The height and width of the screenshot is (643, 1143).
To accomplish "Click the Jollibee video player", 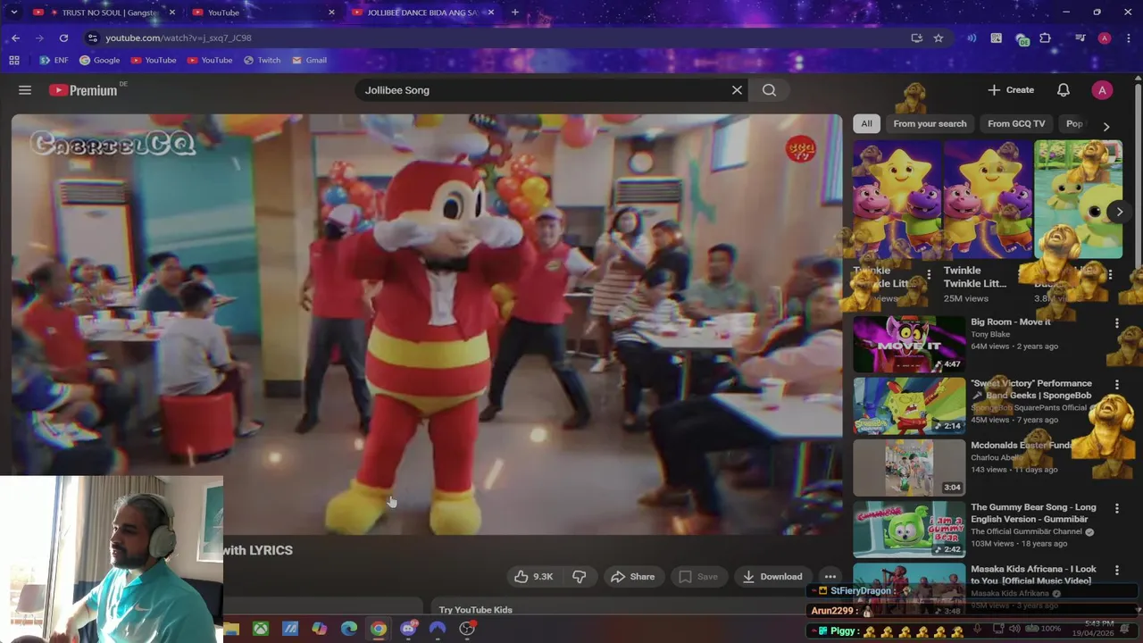I will (426, 324).
